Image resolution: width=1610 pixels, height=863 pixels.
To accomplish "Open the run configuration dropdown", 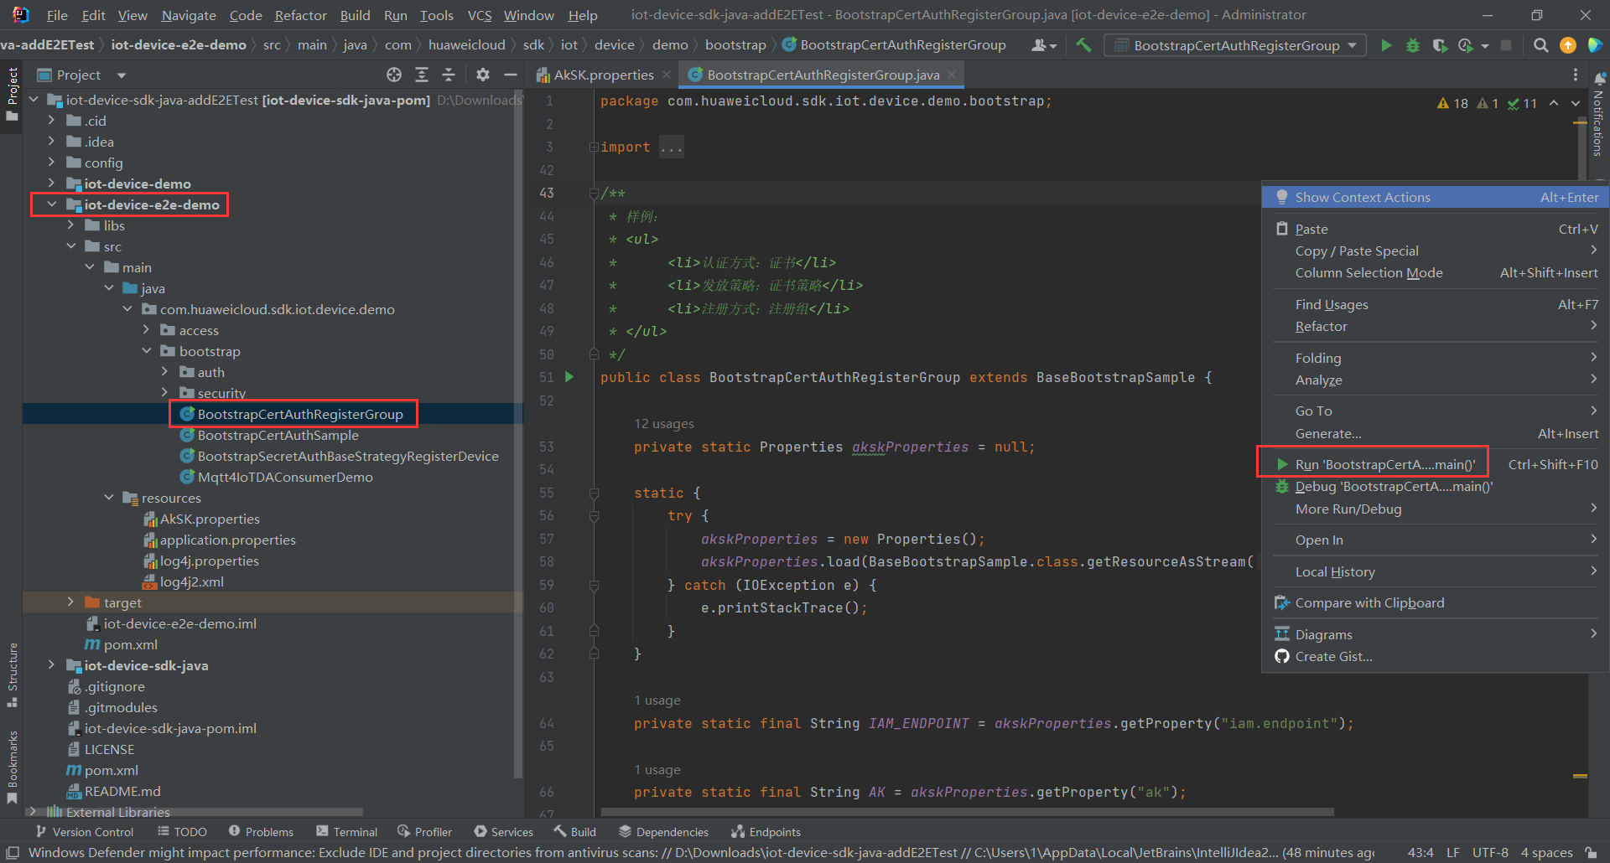I will pos(1235,45).
